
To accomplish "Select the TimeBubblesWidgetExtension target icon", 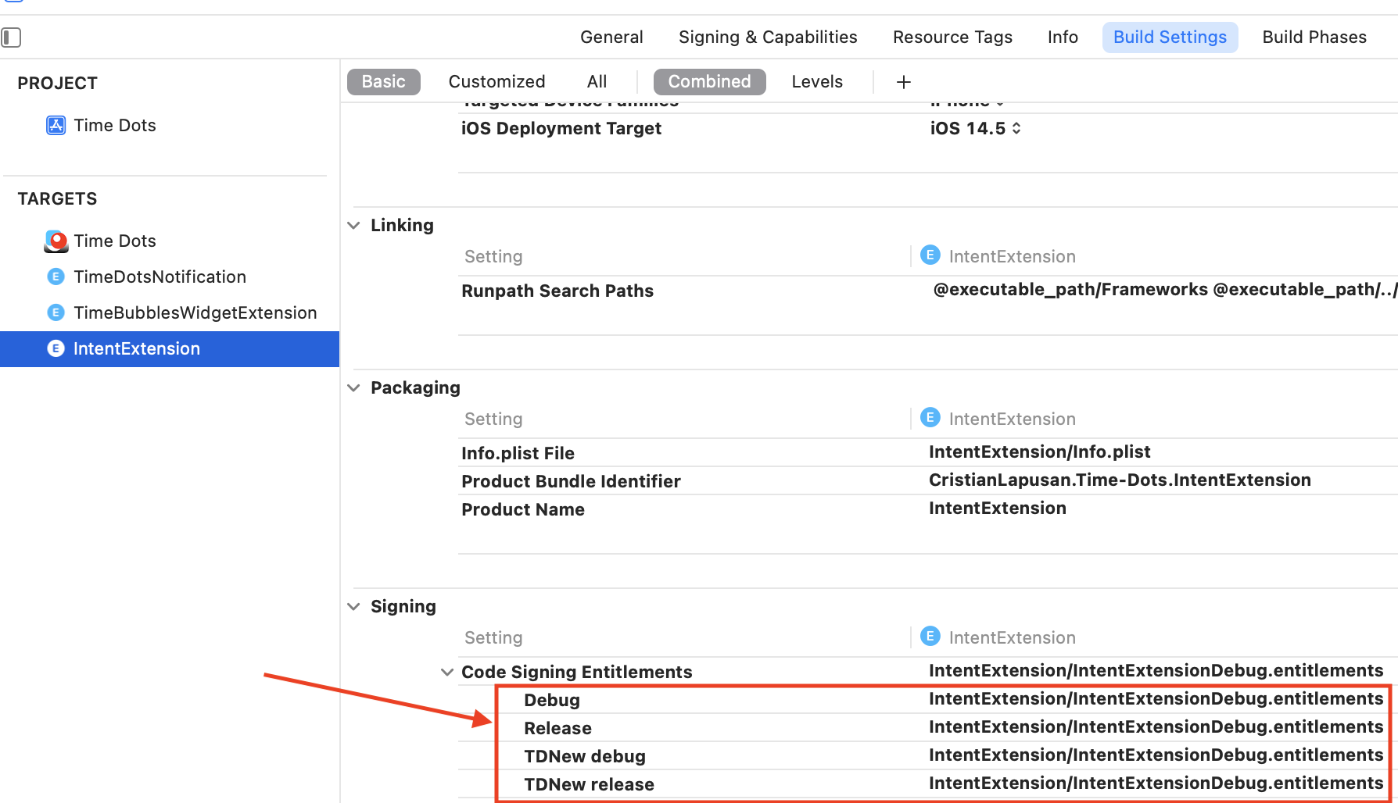I will point(56,313).
